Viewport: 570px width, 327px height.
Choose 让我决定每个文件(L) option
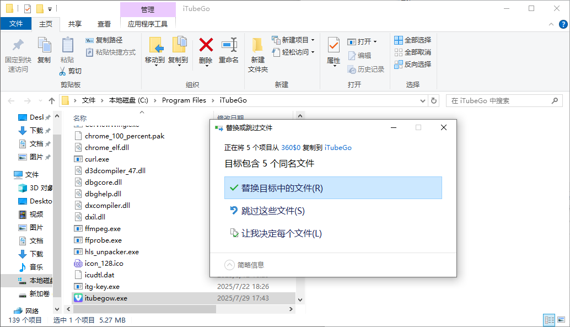point(333,233)
